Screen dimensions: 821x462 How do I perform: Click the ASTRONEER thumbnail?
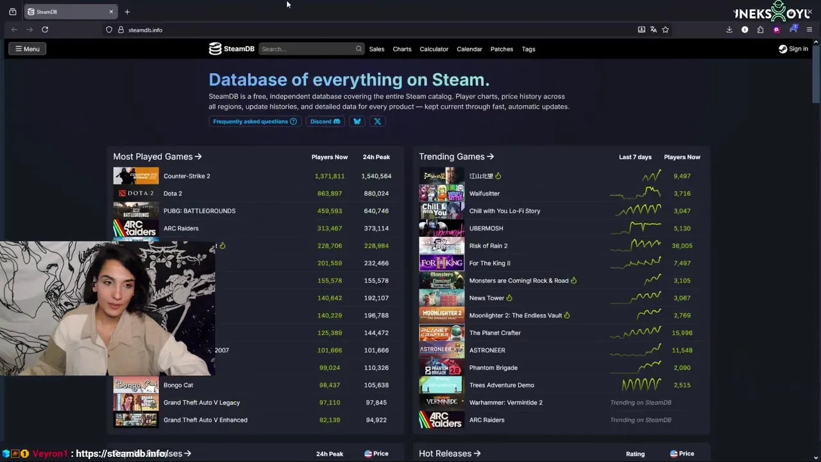click(x=441, y=350)
